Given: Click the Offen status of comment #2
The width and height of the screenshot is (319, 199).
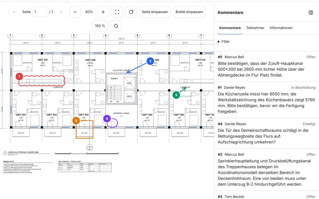Looking at the screenshot, I should coord(311,155).
